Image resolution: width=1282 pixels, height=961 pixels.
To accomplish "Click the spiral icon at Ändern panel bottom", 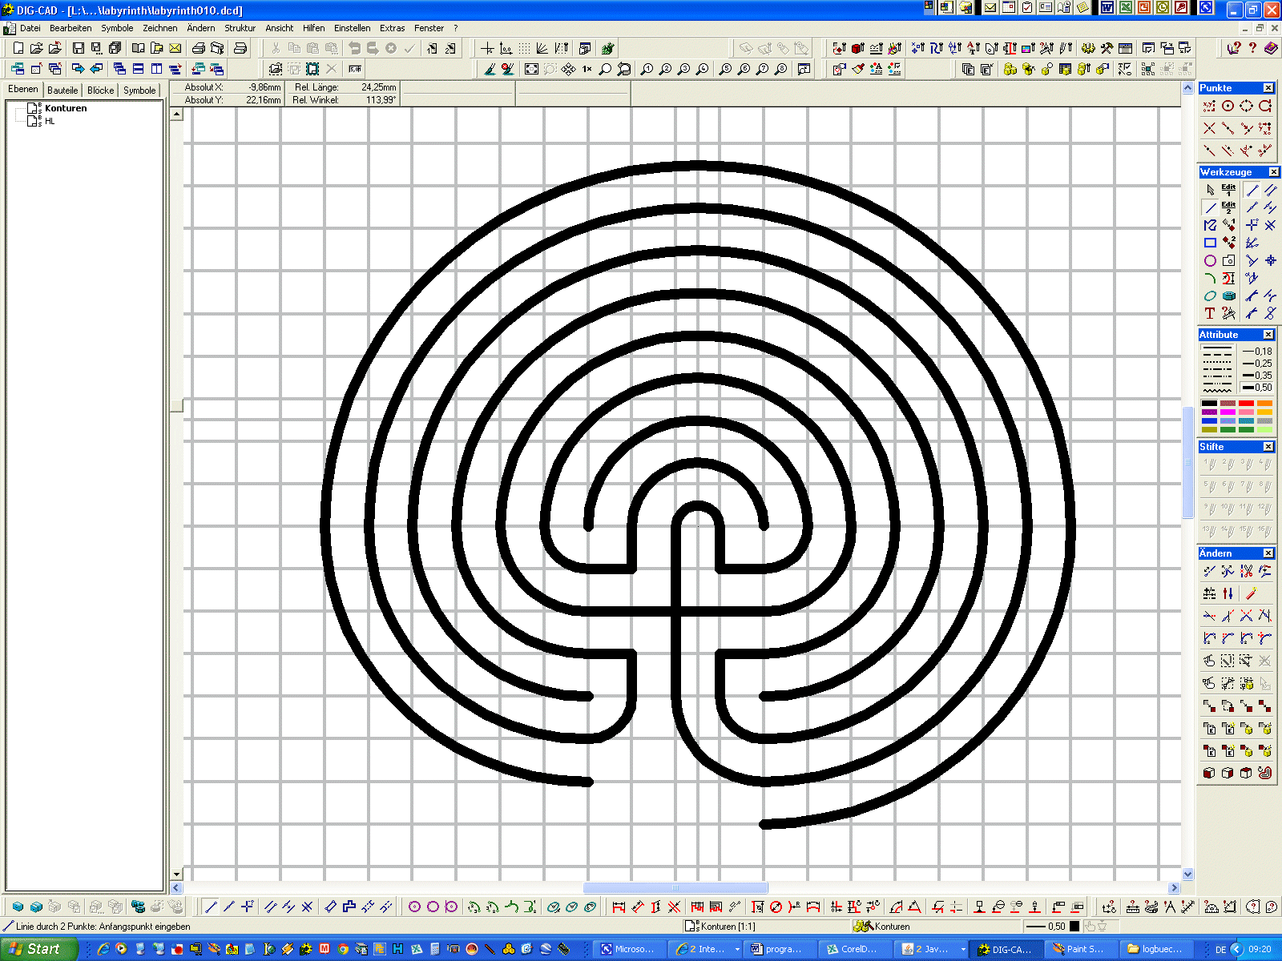I will point(1264,773).
